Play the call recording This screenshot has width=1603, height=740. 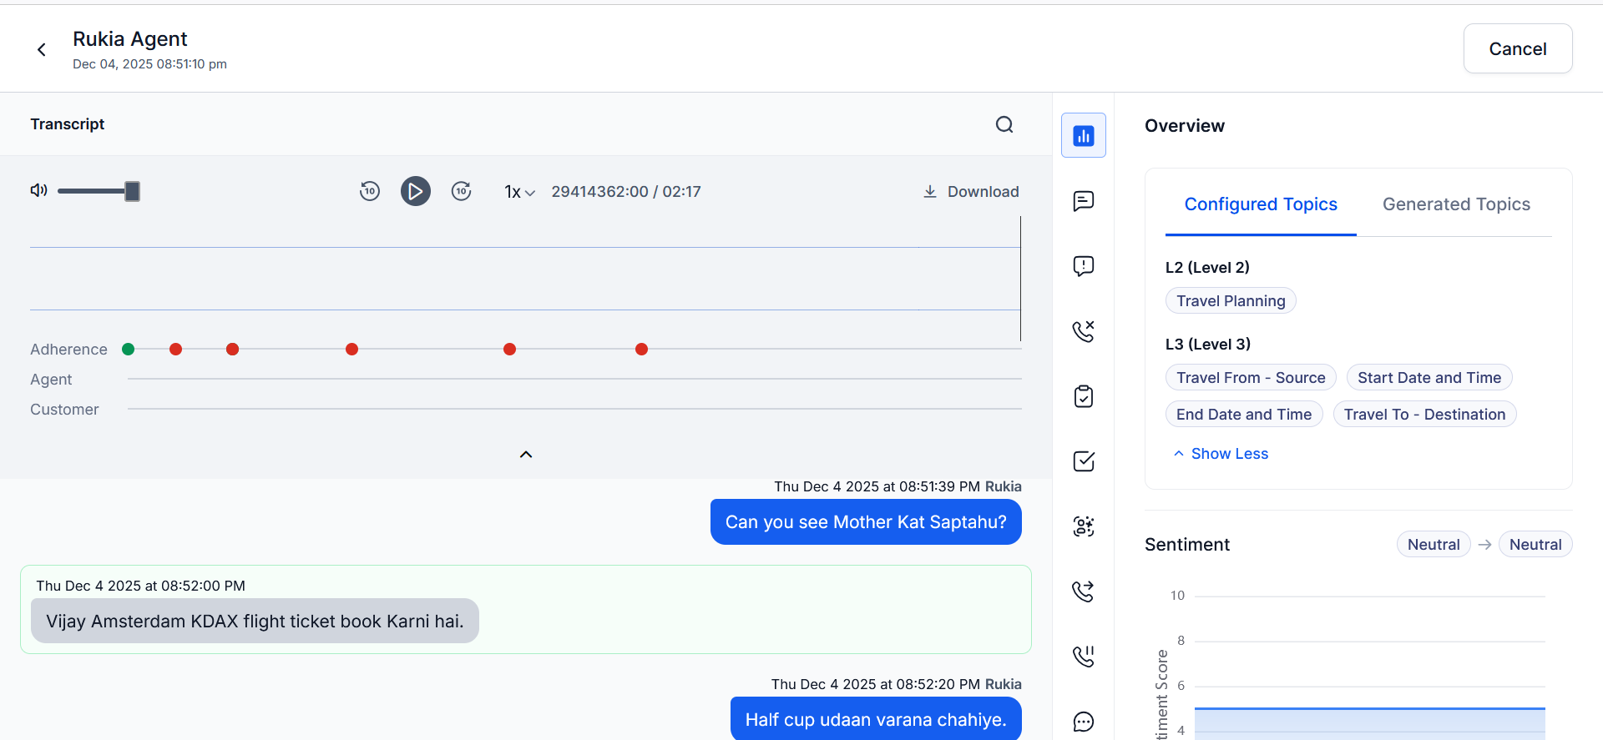(415, 191)
